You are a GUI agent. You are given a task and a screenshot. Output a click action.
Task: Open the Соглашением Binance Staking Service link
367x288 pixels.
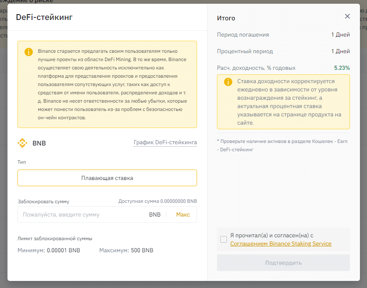pos(281,244)
